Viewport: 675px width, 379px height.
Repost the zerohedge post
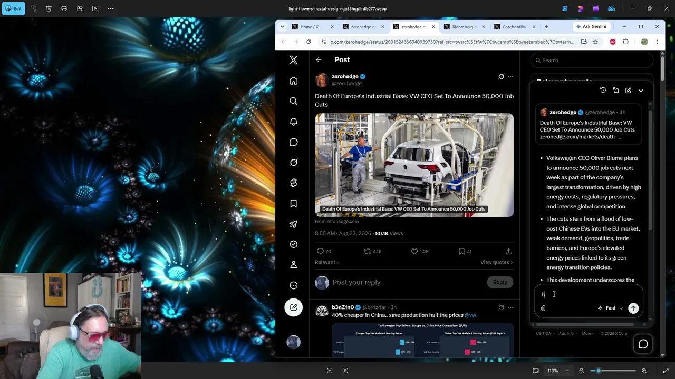pyautogui.click(x=368, y=252)
